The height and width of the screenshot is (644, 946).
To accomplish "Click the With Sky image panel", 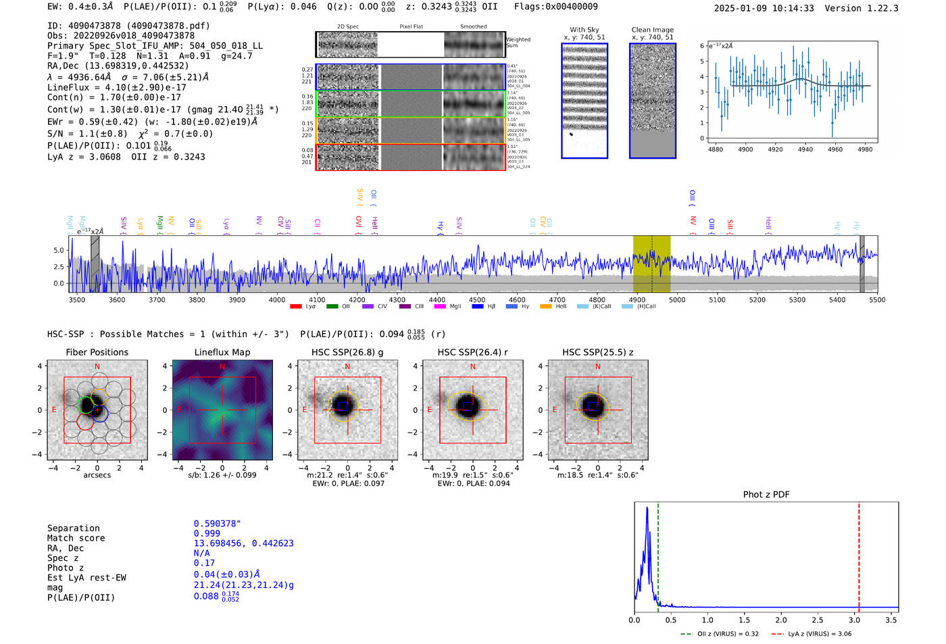I will [584, 101].
